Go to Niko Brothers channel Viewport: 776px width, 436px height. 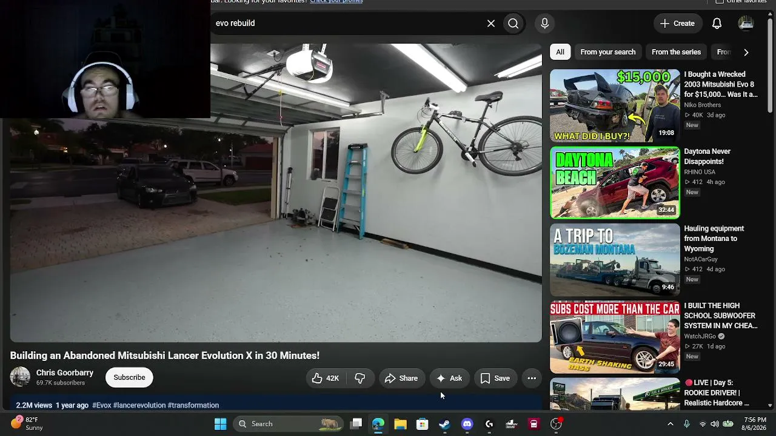703,105
